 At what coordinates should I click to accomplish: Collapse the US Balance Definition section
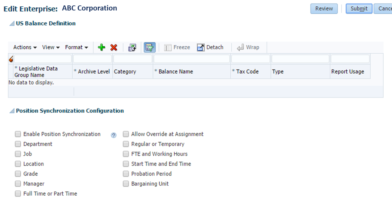tap(11, 23)
